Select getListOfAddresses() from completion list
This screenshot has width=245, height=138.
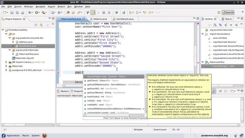click(x=114, y=85)
